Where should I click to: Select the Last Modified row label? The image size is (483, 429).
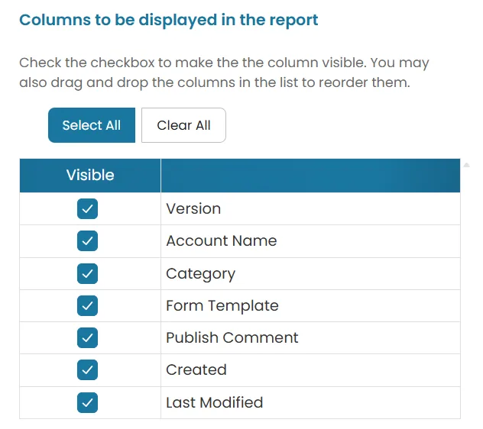tap(215, 402)
